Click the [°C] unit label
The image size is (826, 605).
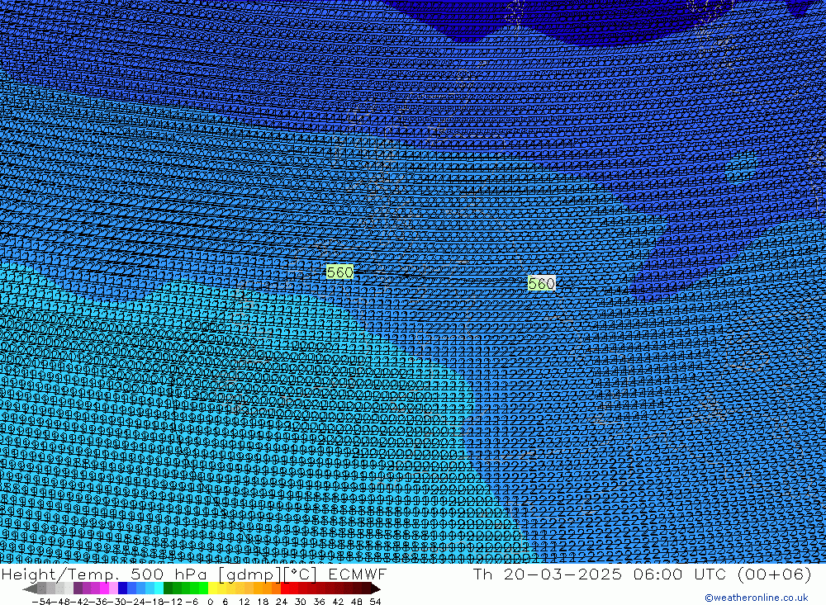(301, 574)
